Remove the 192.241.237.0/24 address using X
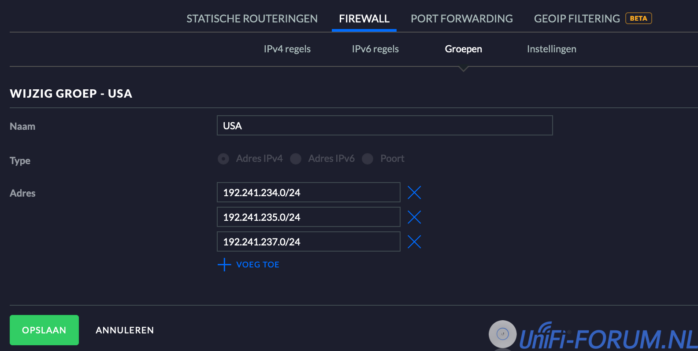Screen dimensions: 698x351 [414, 242]
